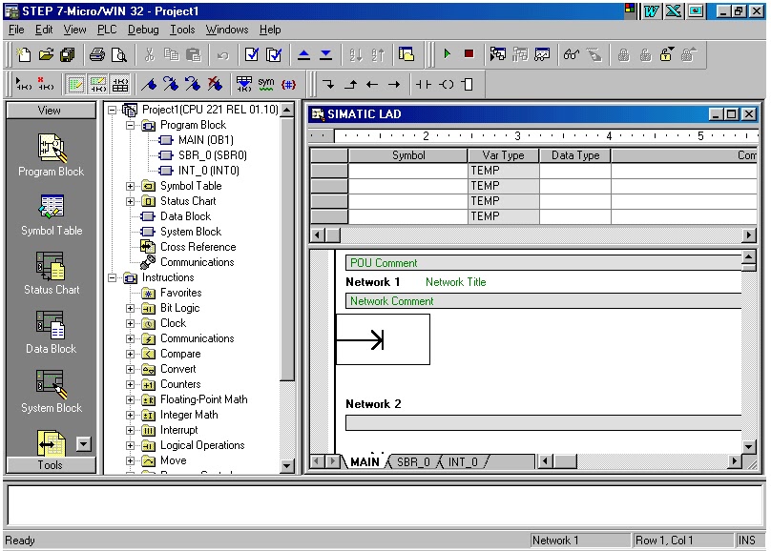Click the Chart Status toolbar icon
This screenshot has width=771, height=551.
[542, 54]
